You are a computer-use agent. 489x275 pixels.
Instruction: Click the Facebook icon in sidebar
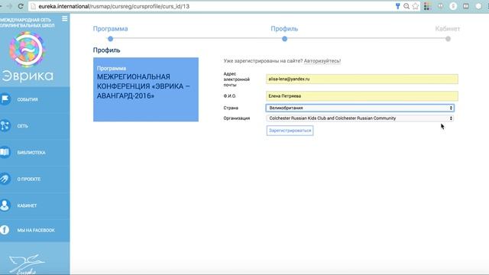pyautogui.click(x=5, y=230)
